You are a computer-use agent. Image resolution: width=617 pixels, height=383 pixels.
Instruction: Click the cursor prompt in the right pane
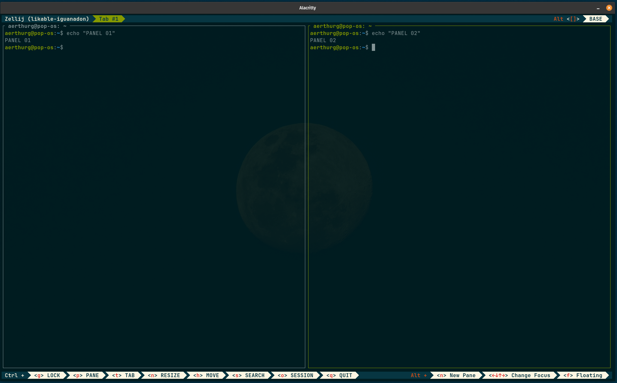click(x=343, y=48)
